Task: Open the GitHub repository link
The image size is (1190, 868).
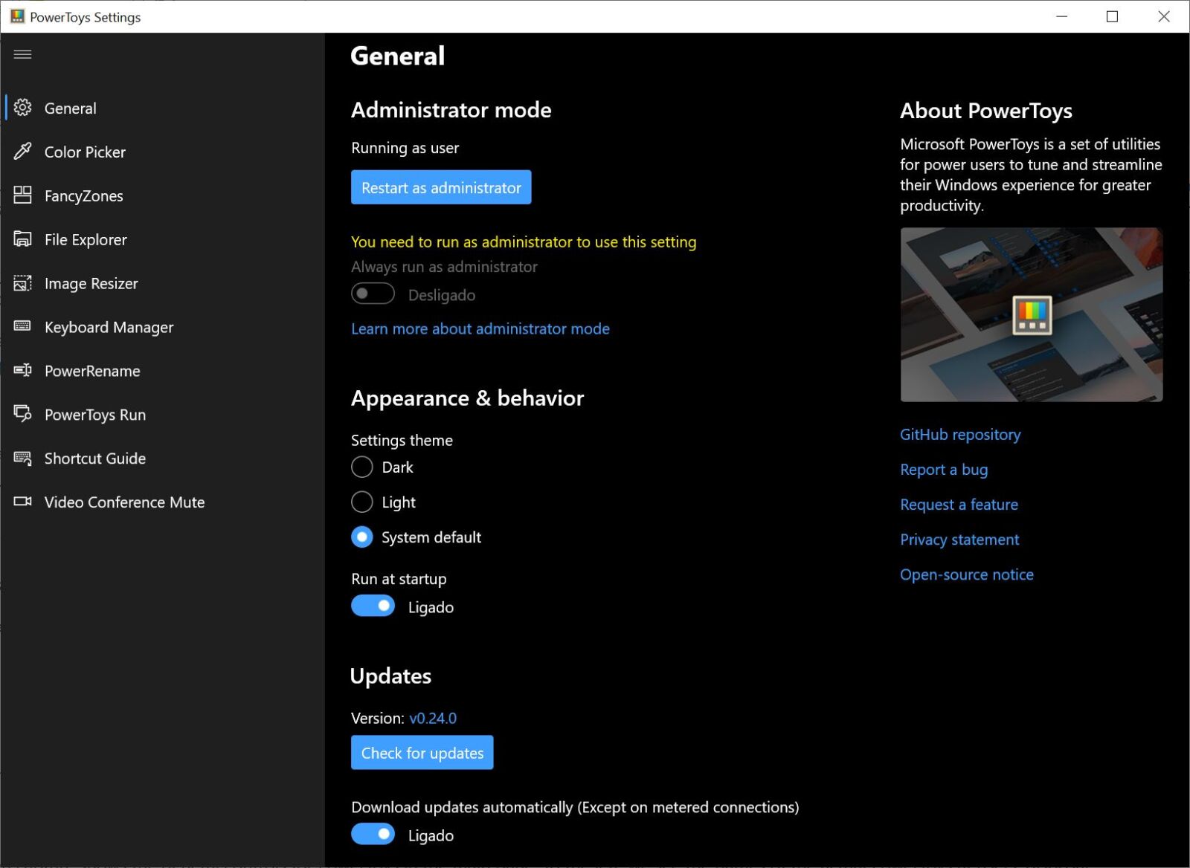Action: (x=960, y=434)
